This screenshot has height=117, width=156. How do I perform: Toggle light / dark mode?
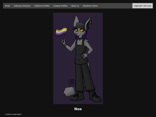tap(142, 6)
